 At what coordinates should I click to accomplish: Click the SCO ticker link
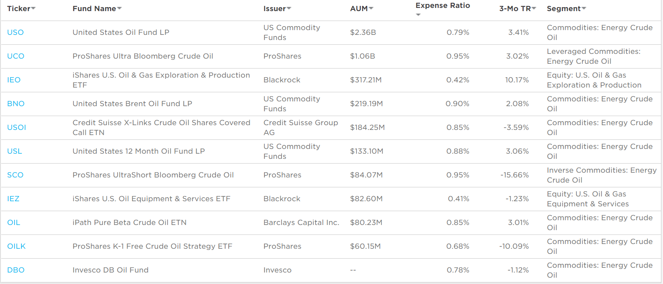pyautogui.click(x=15, y=175)
